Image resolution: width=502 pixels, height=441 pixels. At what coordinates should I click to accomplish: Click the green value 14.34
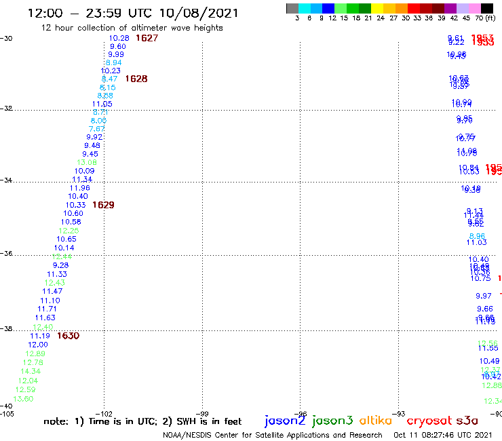point(31,372)
